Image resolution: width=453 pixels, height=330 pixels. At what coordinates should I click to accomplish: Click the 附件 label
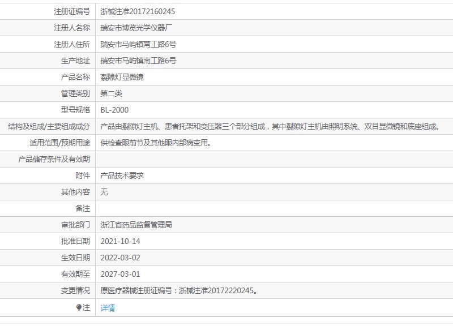(83, 175)
